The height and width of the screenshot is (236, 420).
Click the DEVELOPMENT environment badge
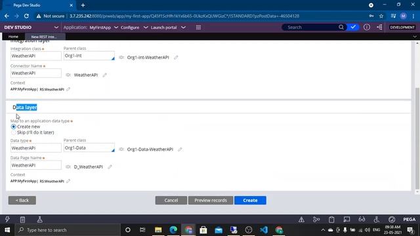point(402,28)
